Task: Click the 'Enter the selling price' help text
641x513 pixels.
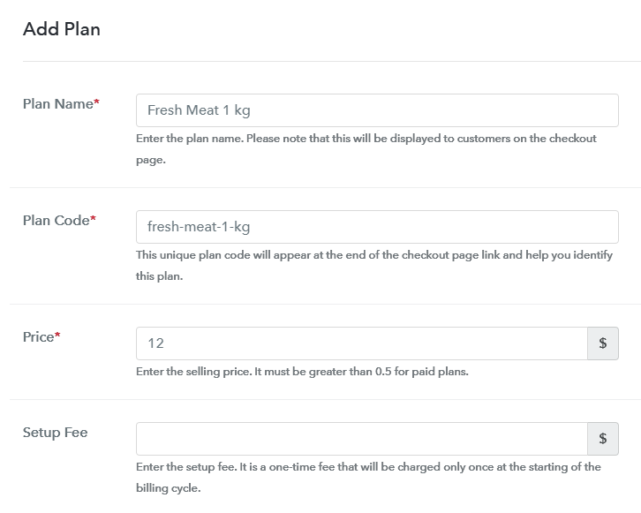Action: (302, 372)
